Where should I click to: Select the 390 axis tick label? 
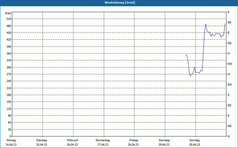click(9, 46)
